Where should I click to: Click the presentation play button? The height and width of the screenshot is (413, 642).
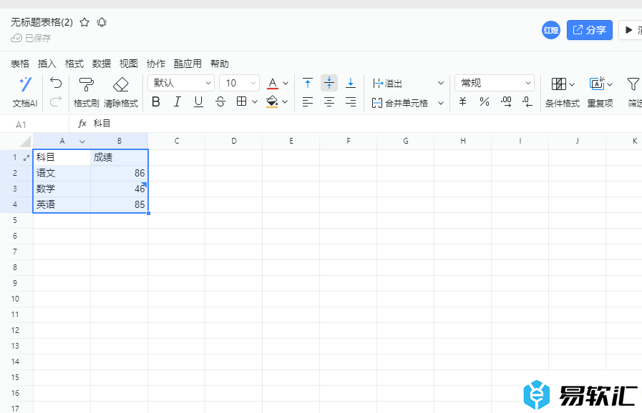(x=630, y=30)
